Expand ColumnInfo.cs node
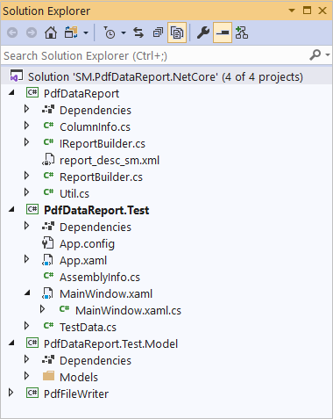333x419 pixels. 26,126
